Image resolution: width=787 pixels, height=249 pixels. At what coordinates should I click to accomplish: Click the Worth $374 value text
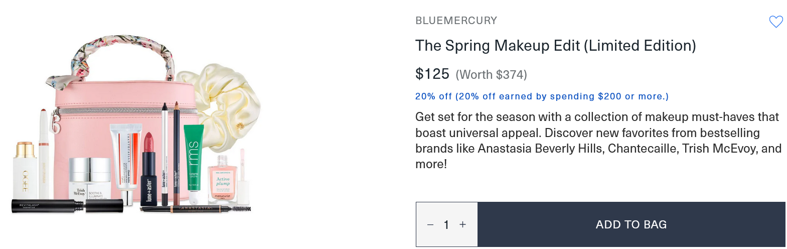click(x=491, y=75)
